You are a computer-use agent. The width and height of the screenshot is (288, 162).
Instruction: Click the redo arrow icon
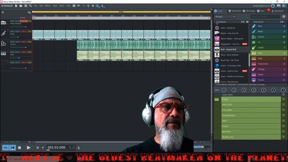click(x=84, y=6)
